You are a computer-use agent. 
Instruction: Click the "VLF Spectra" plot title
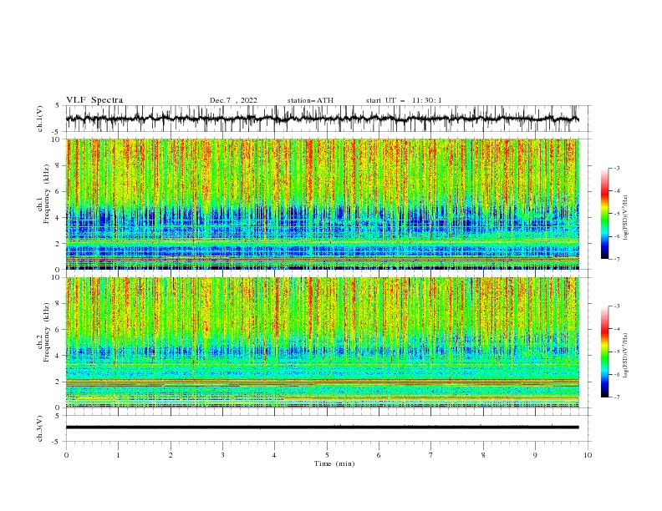pyautogui.click(x=94, y=100)
